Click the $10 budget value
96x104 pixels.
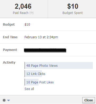27,24
